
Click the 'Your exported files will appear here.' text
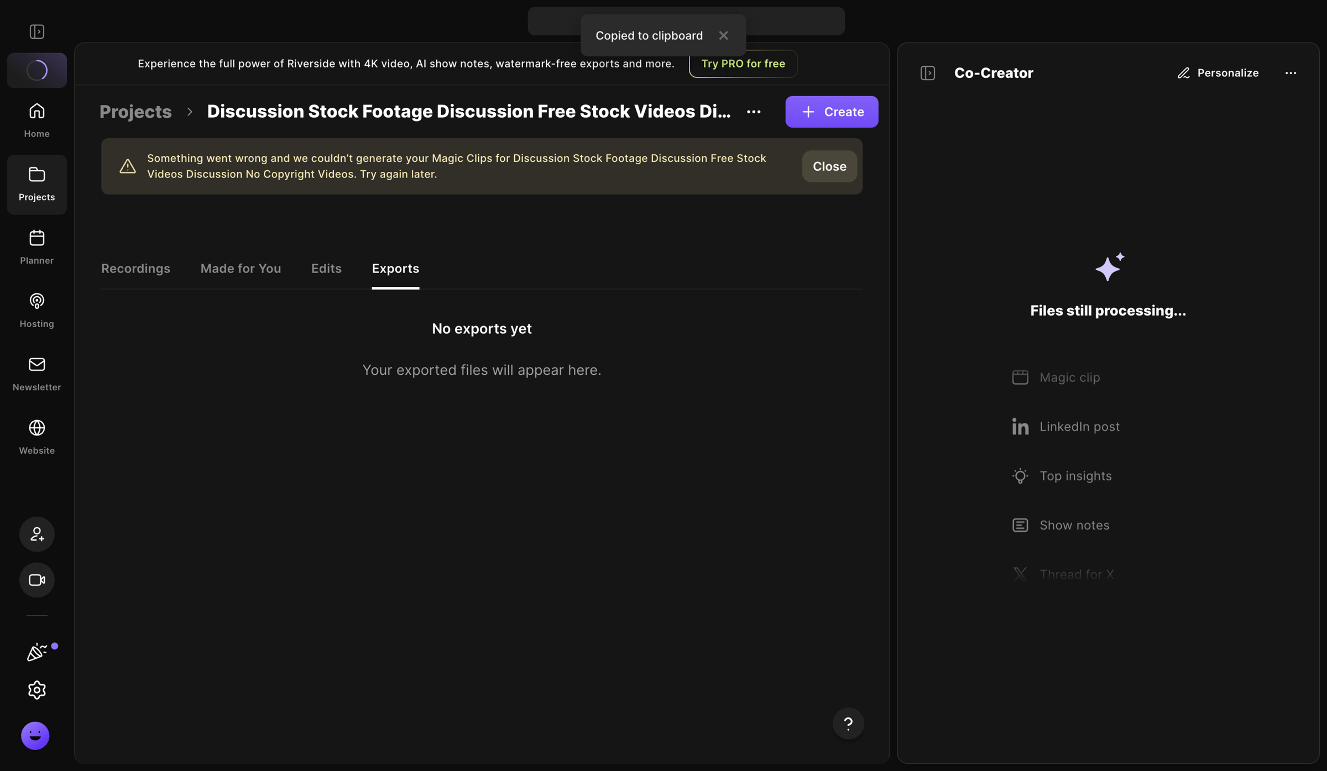click(482, 370)
